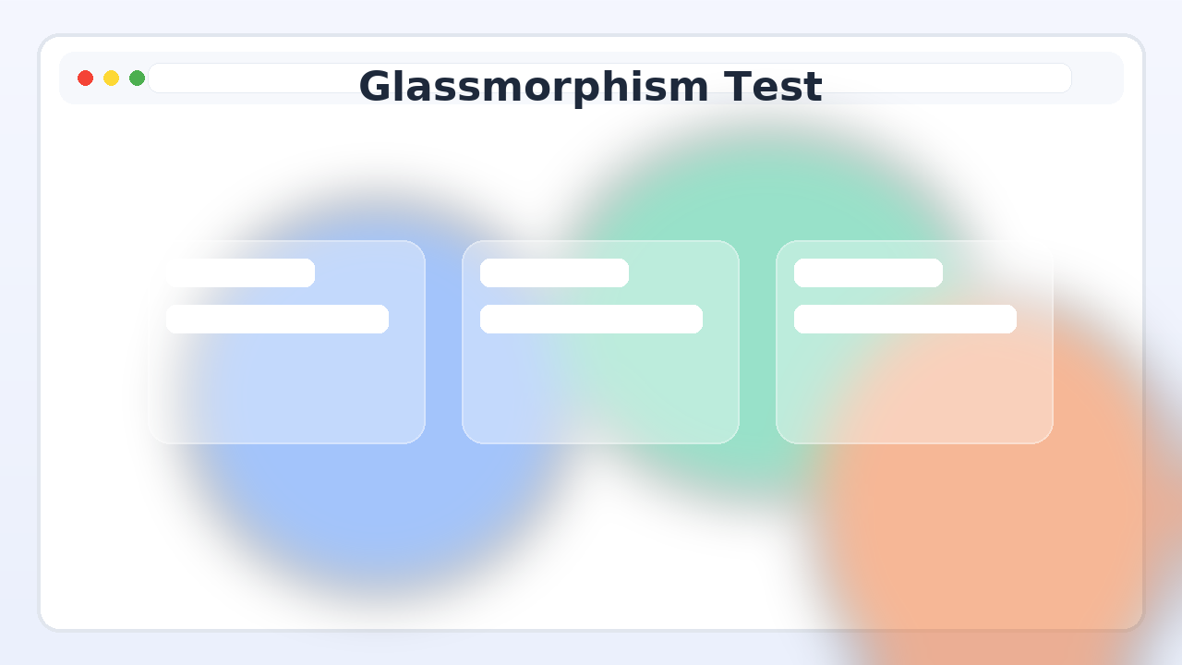The width and height of the screenshot is (1182, 665).
Task: Click the long placeholder bar on right card
Action: click(x=905, y=319)
